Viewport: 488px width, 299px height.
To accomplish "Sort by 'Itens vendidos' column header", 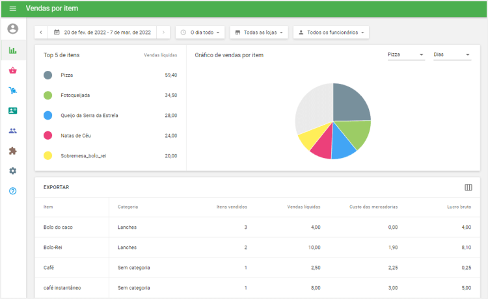I will pos(231,207).
